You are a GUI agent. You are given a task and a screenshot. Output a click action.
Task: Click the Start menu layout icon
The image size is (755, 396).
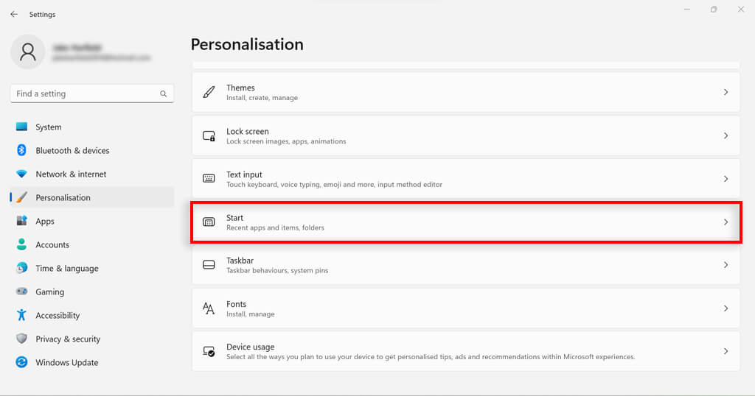click(x=209, y=222)
